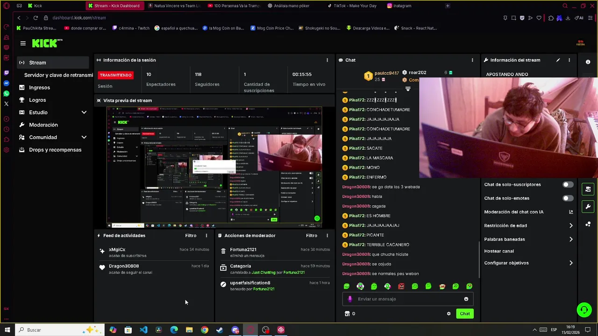Open Información del stream three-dot menu
Image resolution: width=598 pixels, height=336 pixels.
(x=569, y=60)
